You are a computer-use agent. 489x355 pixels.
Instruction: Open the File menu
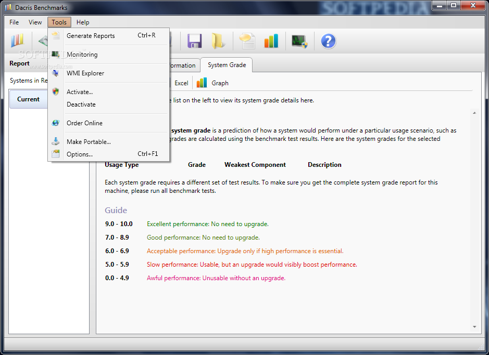click(x=14, y=22)
